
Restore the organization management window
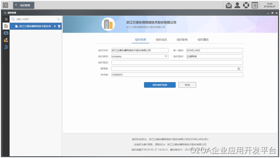click(x=272, y=13)
